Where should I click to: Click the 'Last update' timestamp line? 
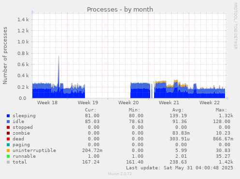(180, 168)
